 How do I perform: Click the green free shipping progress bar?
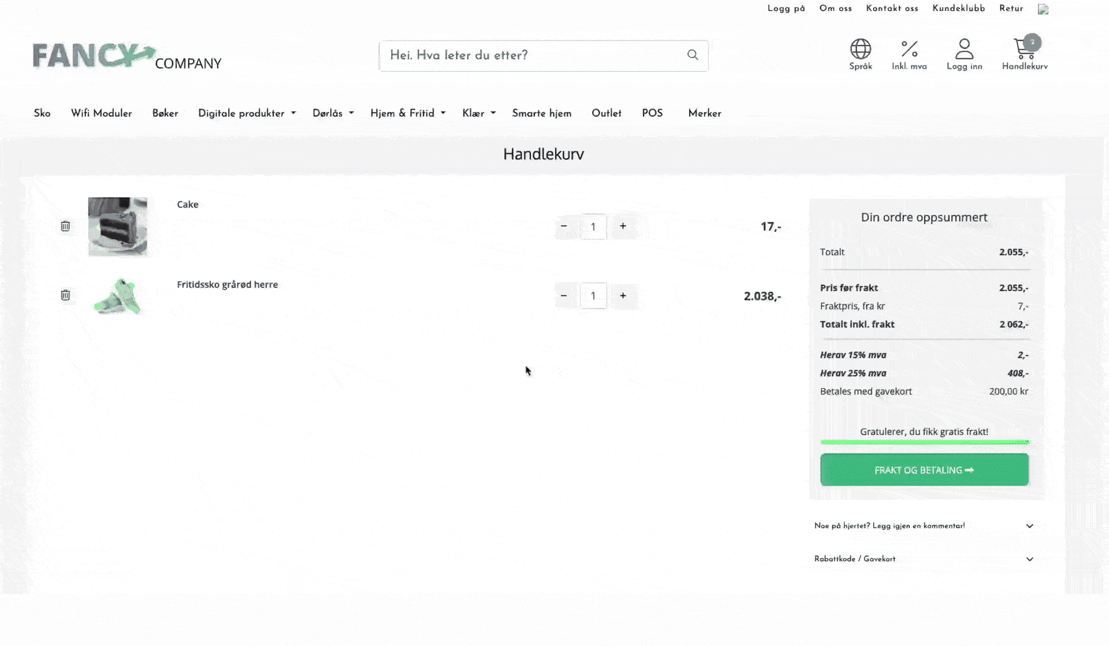(924, 442)
